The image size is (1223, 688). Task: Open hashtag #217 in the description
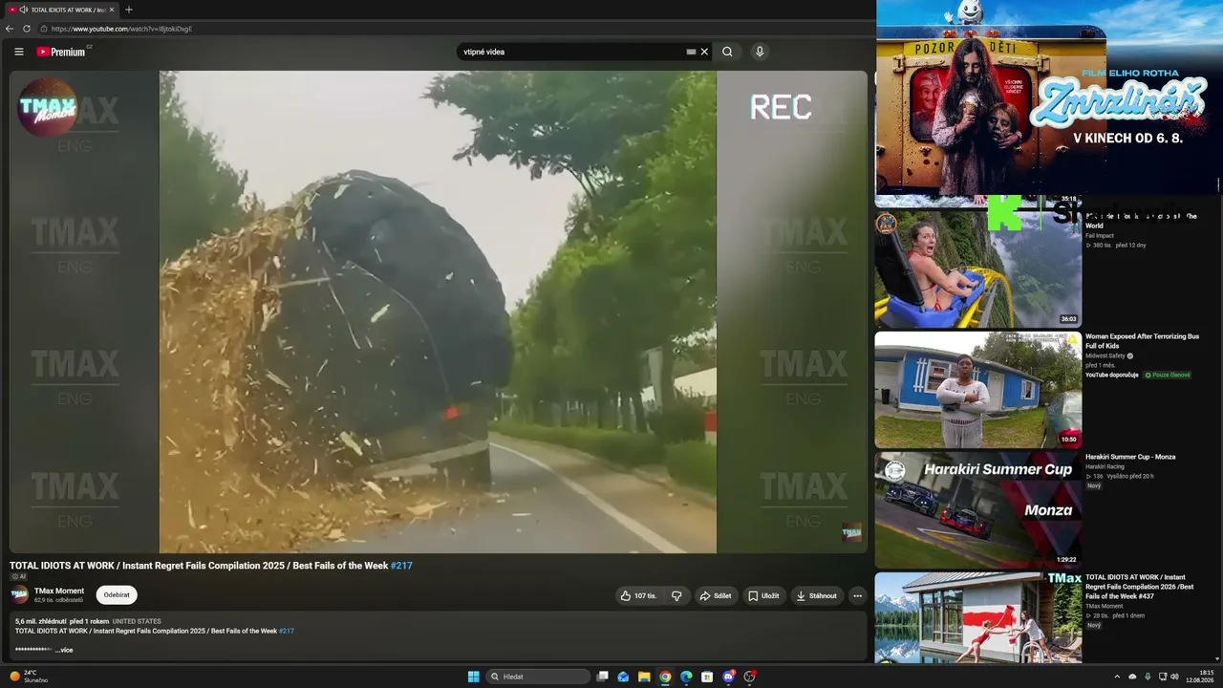(287, 631)
